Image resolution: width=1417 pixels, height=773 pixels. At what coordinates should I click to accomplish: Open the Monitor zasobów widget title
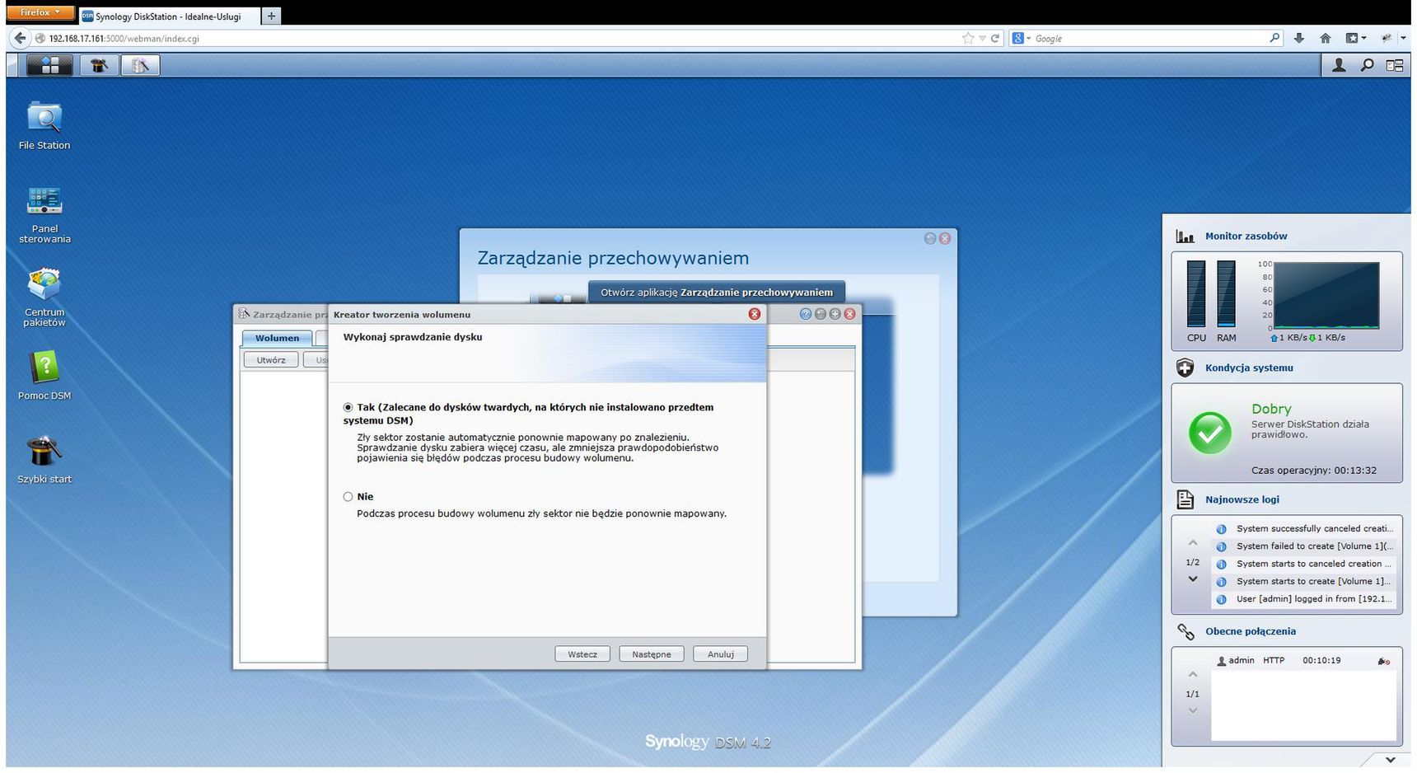(1246, 237)
